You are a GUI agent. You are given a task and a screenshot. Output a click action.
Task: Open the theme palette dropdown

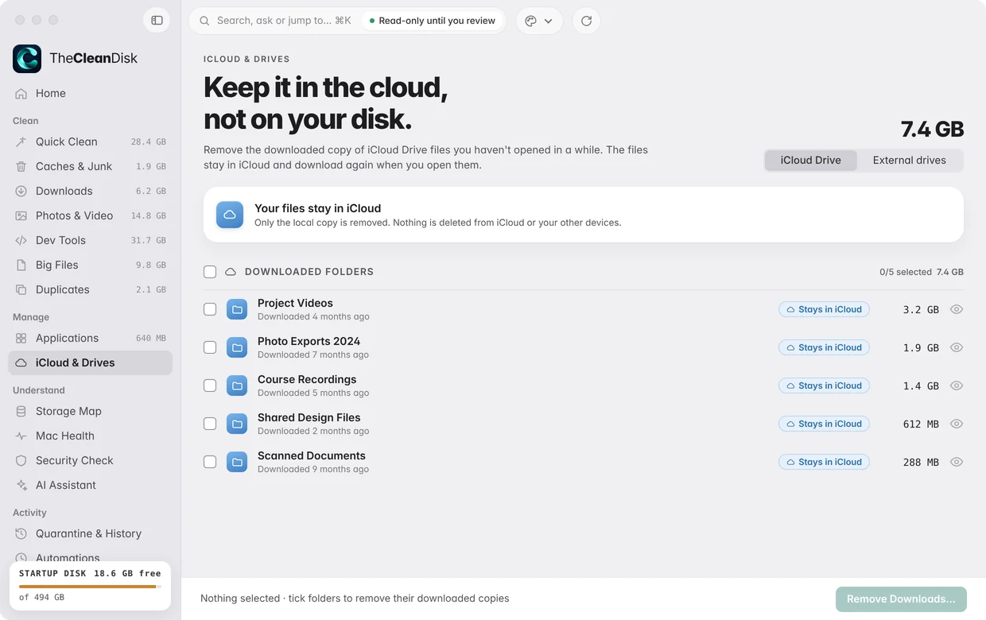click(539, 21)
